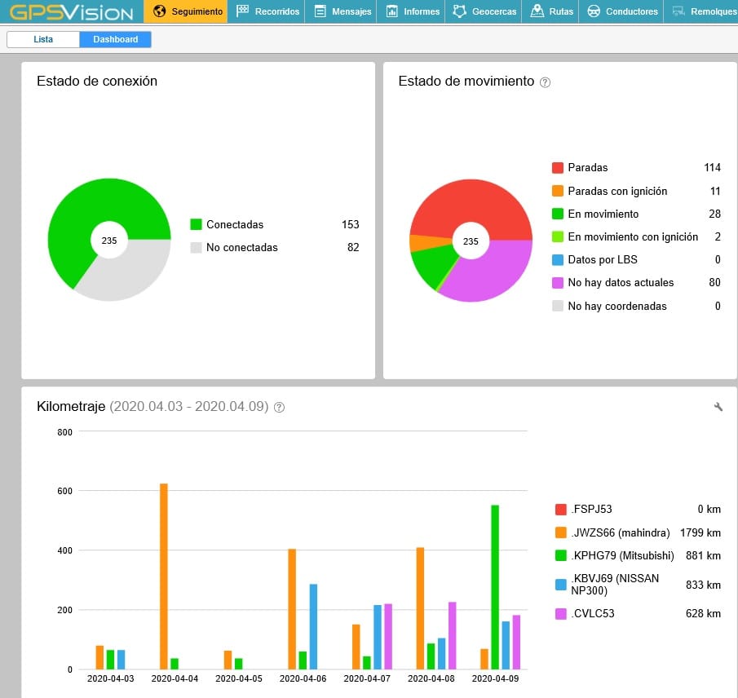
Task: Click the Conectadas legend entry
Action: [235, 224]
